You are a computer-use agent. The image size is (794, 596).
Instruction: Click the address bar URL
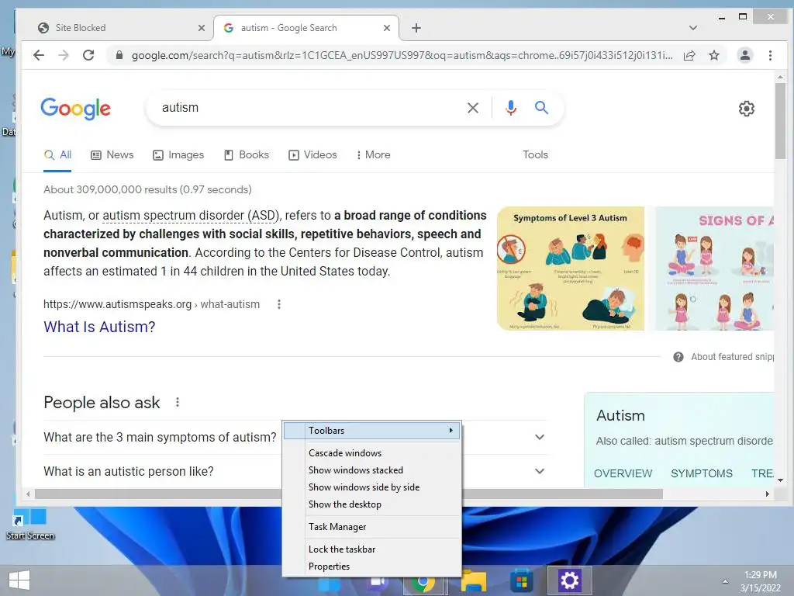tap(402, 55)
